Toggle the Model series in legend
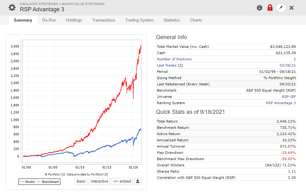This screenshot has height=192, width=306. [27, 182]
